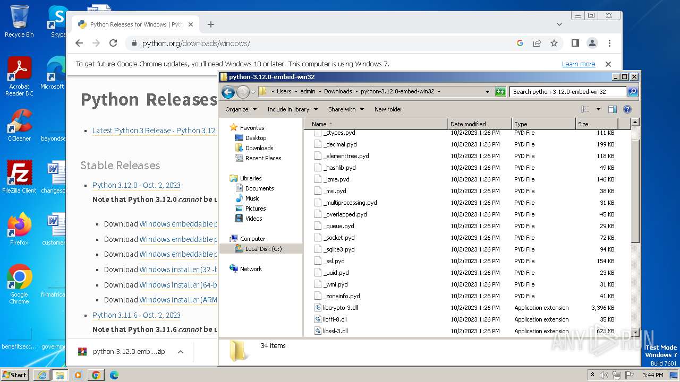Open Python 3.11.6 - Oct. 2, 2023 link
The image size is (680, 382).
pyautogui.click(x=137, y=315)
